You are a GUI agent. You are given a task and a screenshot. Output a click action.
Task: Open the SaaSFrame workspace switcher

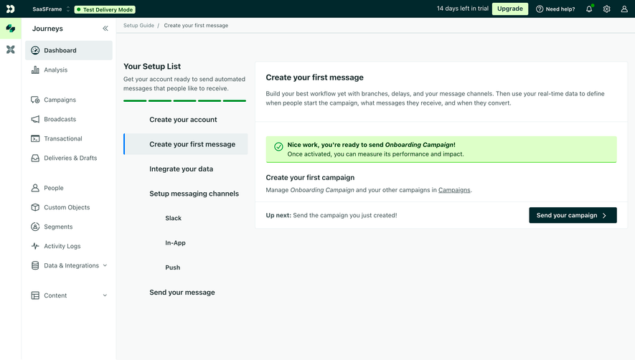coord(51,9)
